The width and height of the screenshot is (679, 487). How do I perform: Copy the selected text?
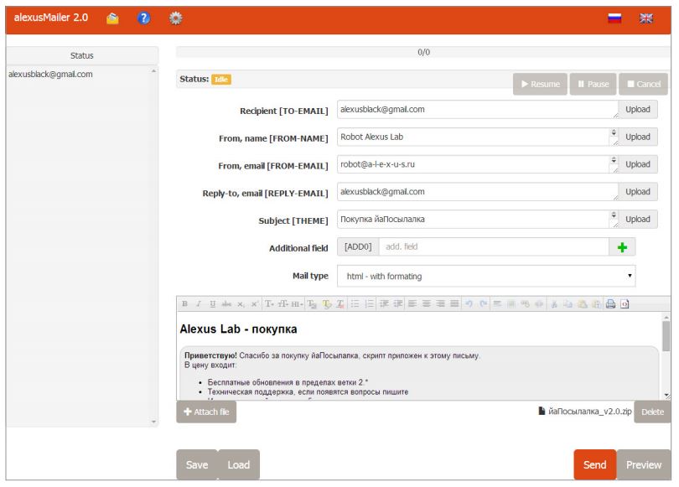pos(568,304)
